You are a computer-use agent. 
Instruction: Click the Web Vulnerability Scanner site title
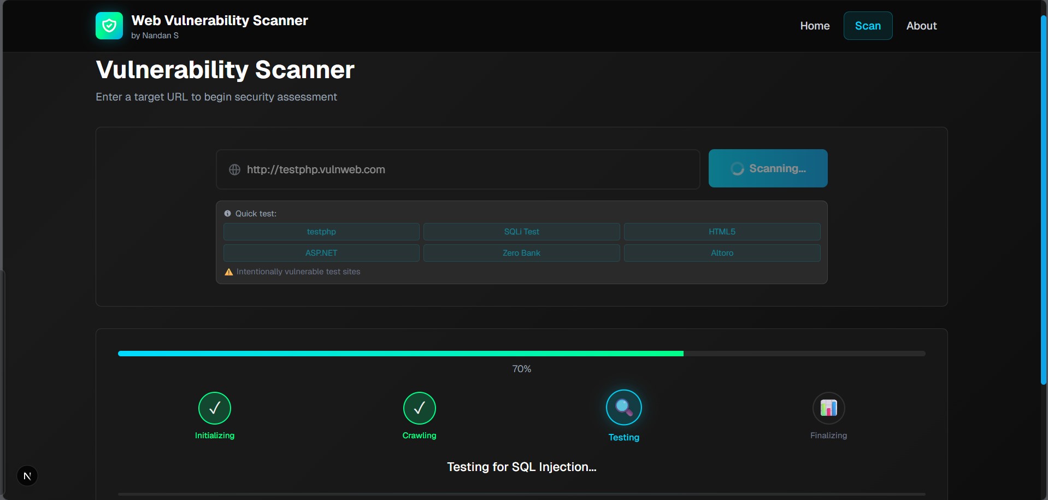tap(220, 20)
